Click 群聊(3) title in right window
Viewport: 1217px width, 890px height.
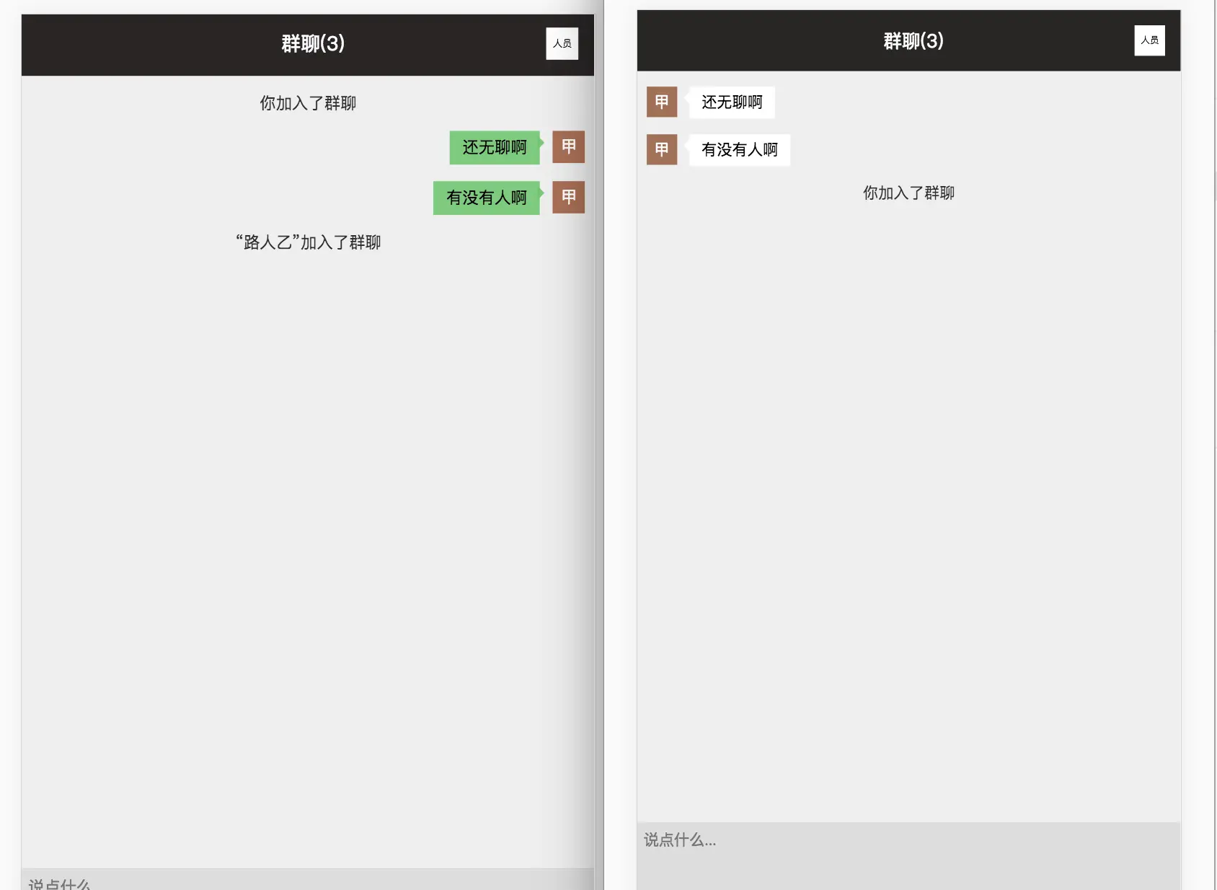coord(913,41)
